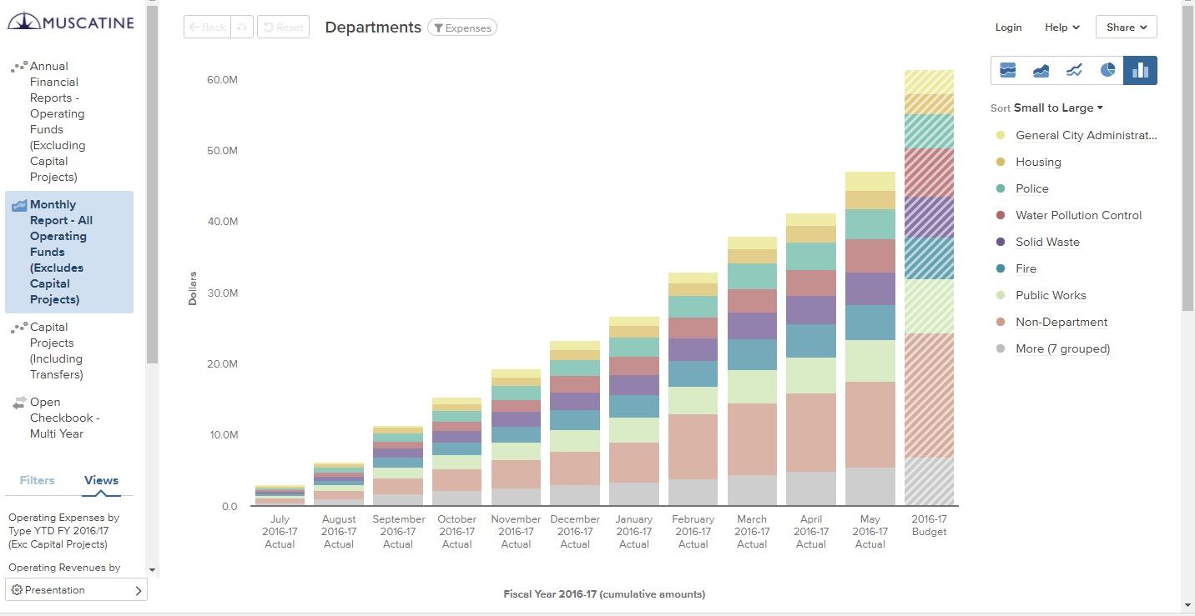Switch to the Filters tab
This screenshot has height=616, width=1195.
pyautogui.click(x=38, y=480)
